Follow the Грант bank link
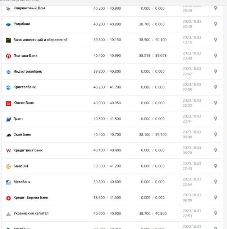 18,119
